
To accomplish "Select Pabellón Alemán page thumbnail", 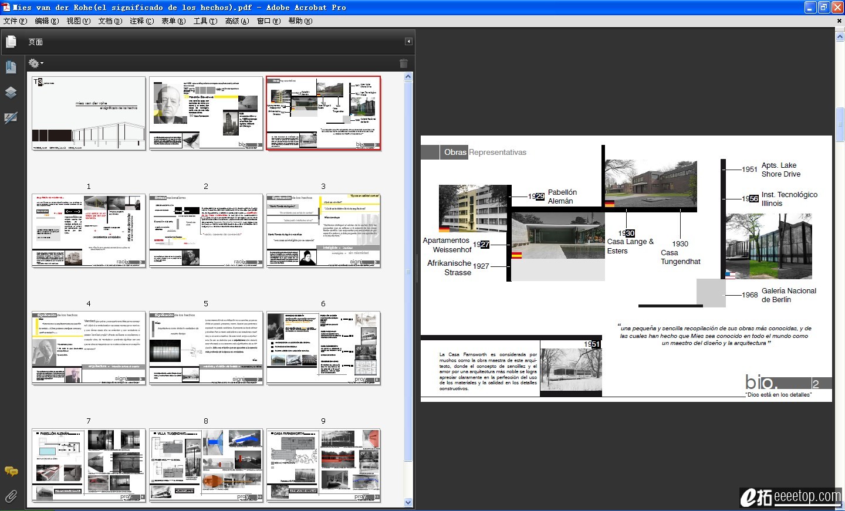I will click(89, 465).
